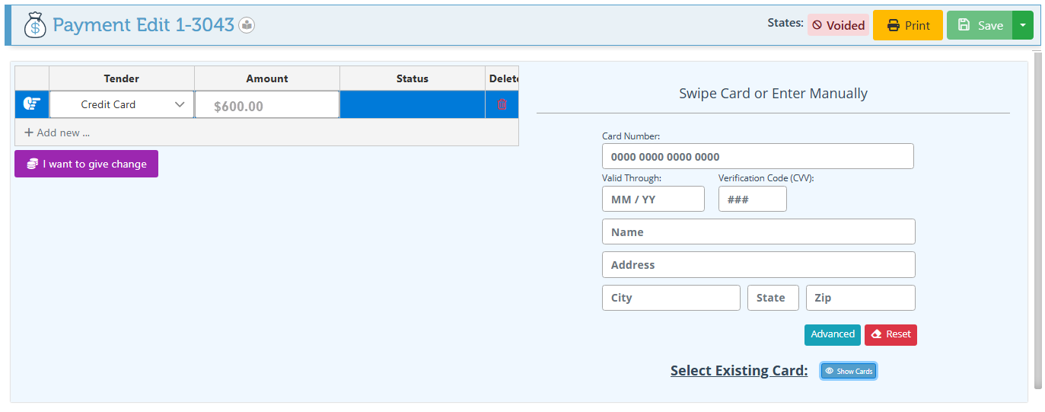Click the $600.00 amount field
The width and height of the screenshot is (1045, 412).
267,105
